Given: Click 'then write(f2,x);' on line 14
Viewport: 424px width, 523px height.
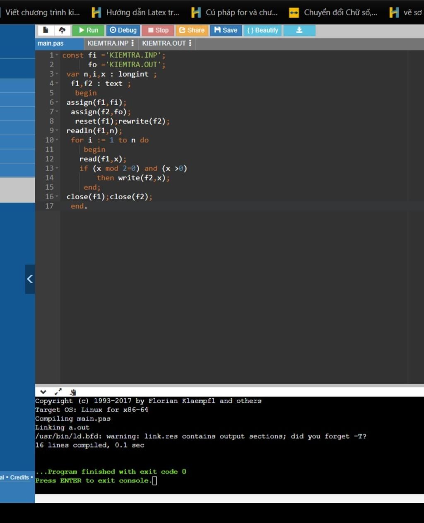Looking at the screenshot, I should click(x=133, y=178).
